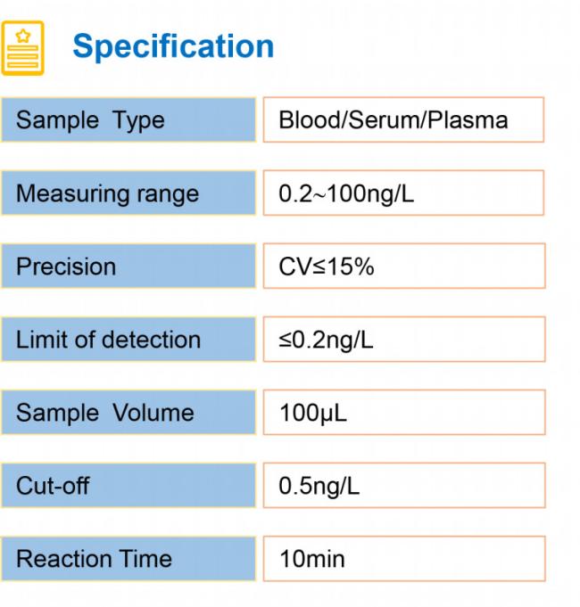The image size is (580, 607).
Task: Select the Precision label
Action: pyautogui.click(x=66, y=267)
